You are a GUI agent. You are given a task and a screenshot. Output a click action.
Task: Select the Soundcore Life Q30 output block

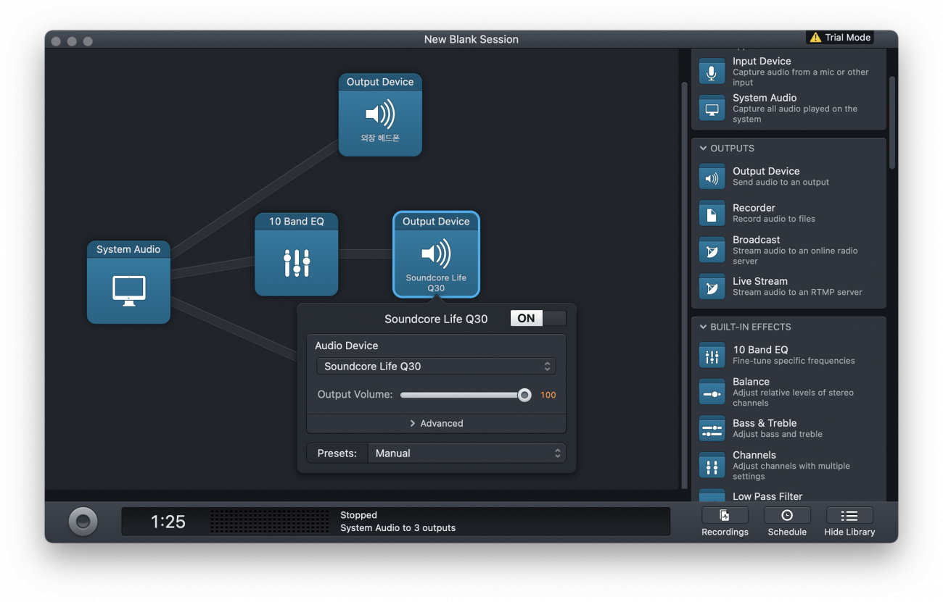pos(436,254)
